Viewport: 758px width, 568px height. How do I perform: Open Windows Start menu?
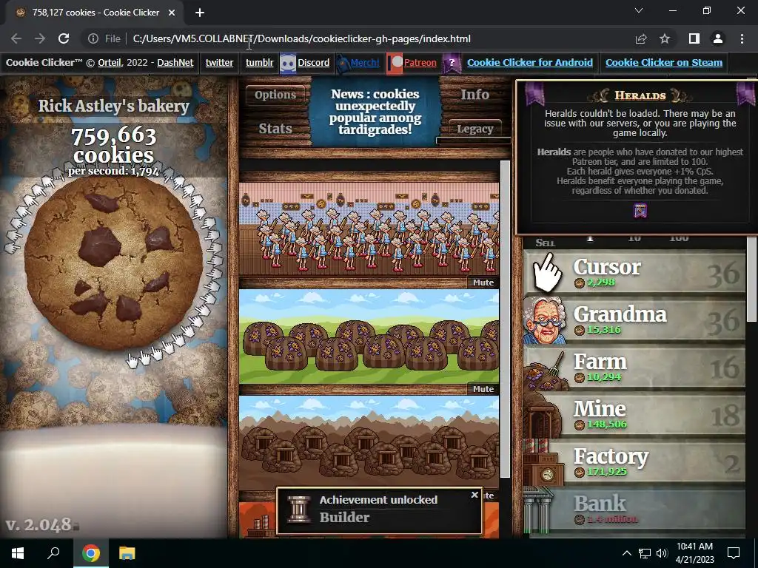(x=18, y=553)
